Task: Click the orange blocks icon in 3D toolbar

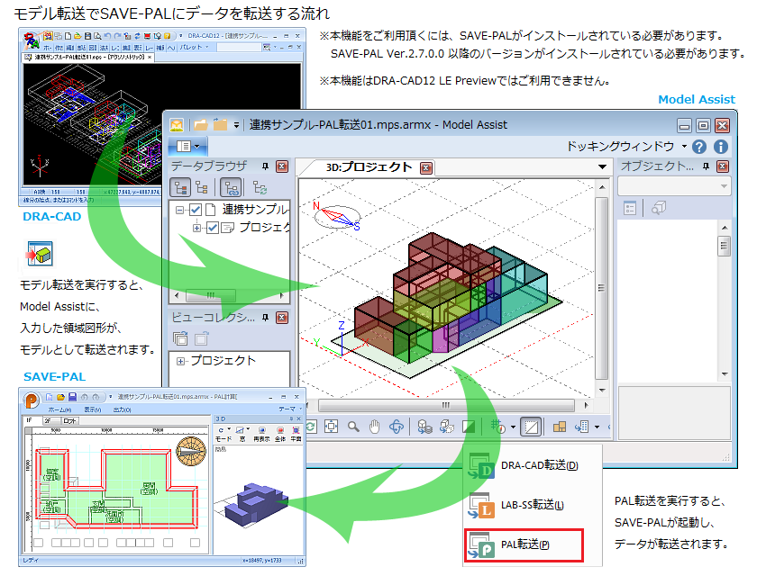Action: (560, 427)
